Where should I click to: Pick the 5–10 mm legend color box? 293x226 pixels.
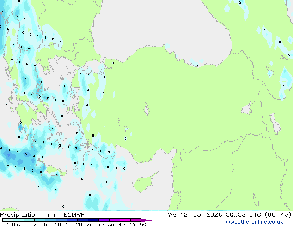pos(50,220)
